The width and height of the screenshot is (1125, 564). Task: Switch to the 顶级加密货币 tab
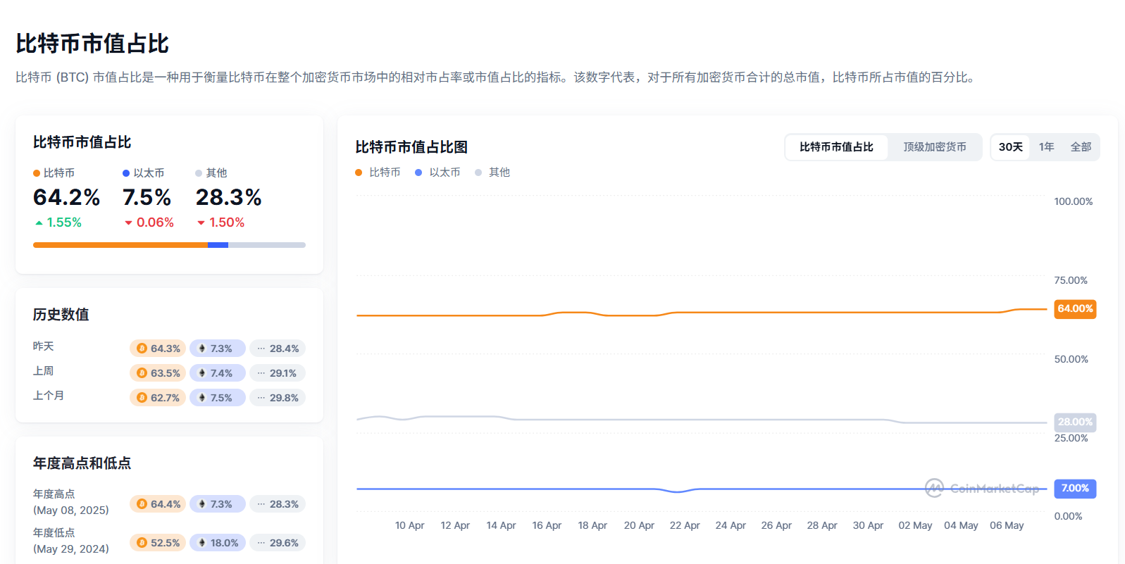(935, 147)
